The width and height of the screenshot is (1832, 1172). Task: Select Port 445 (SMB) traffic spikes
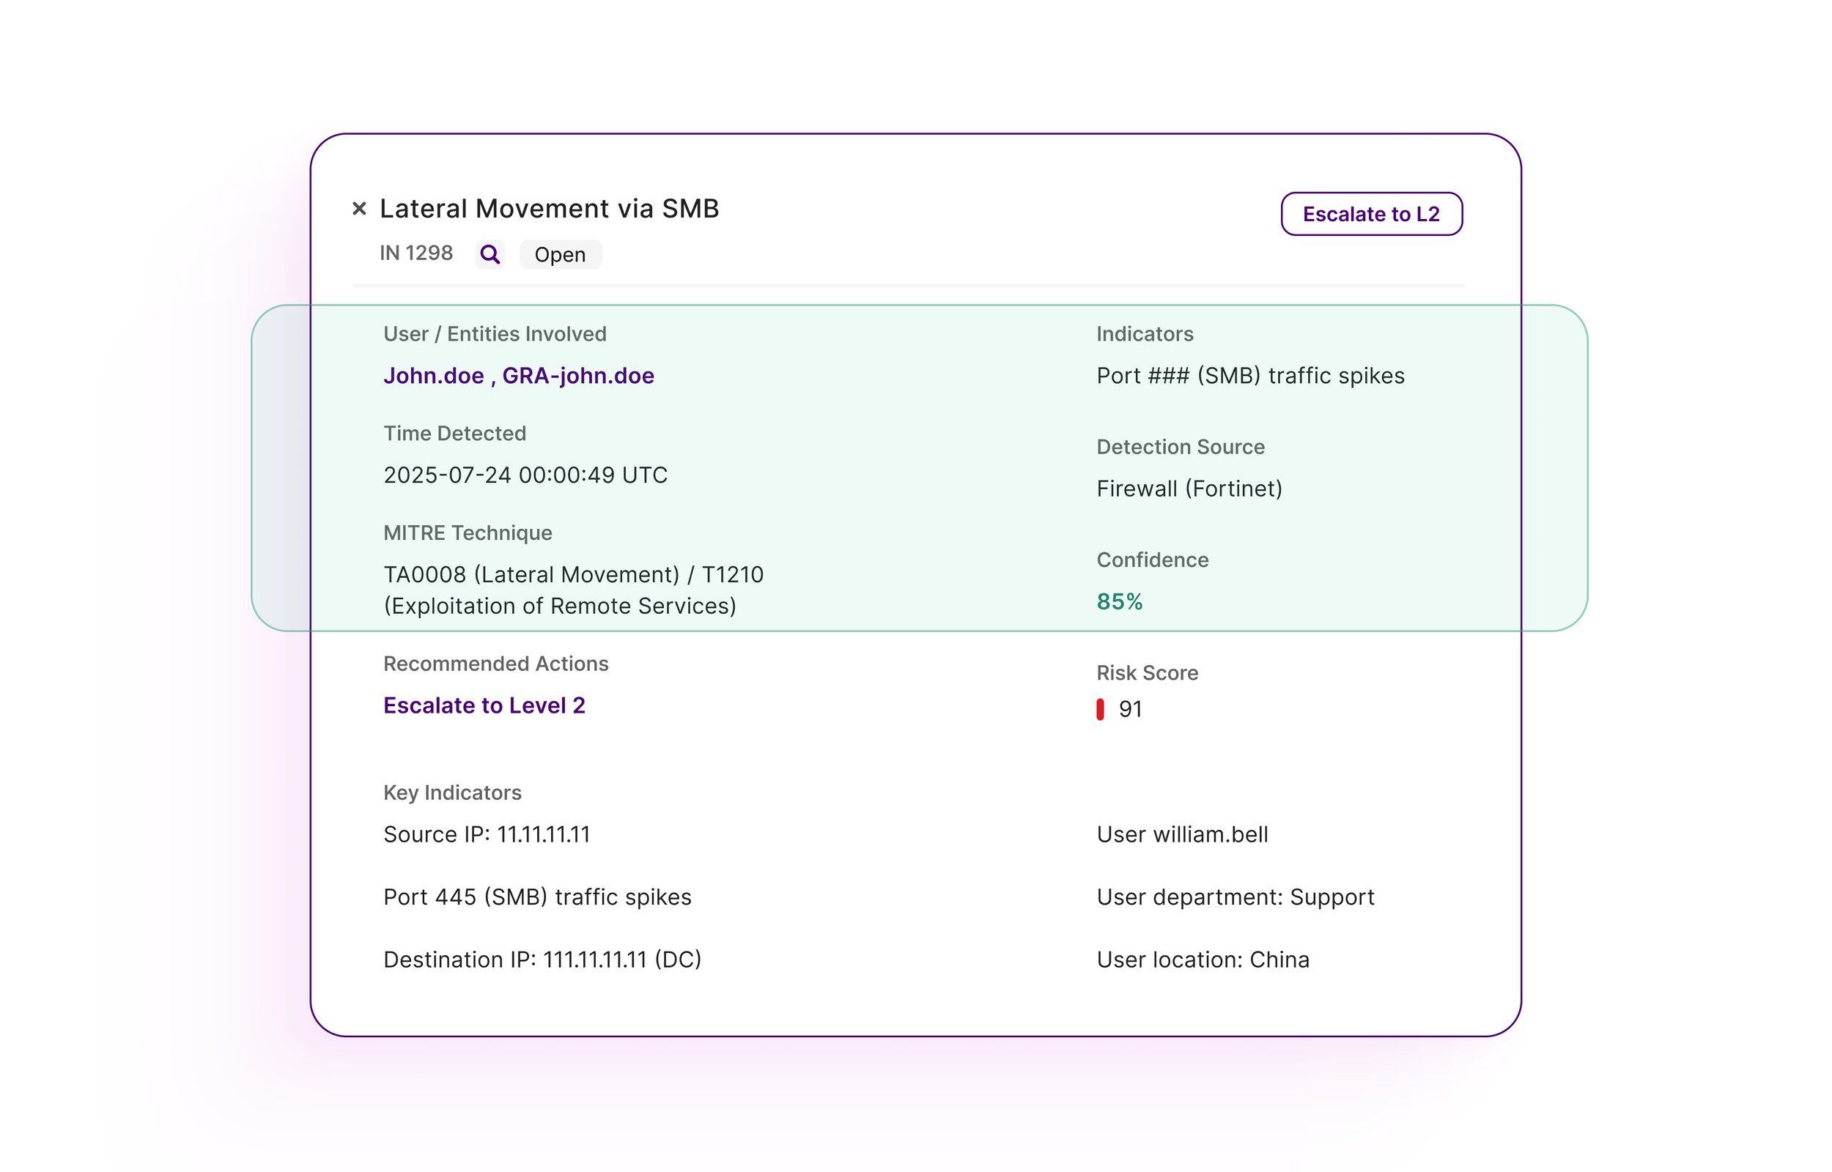pyautogui.click(x=537, y=897)
